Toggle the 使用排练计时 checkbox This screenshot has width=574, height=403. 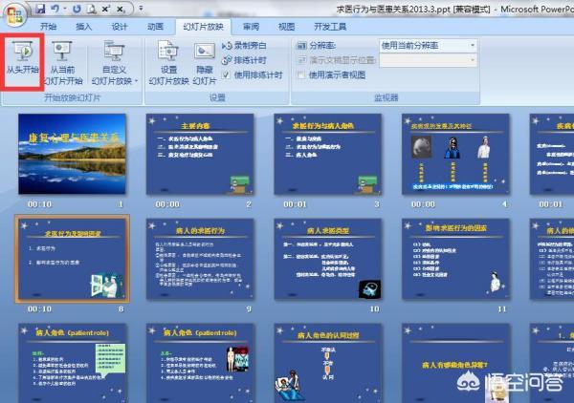pos(226,75)
